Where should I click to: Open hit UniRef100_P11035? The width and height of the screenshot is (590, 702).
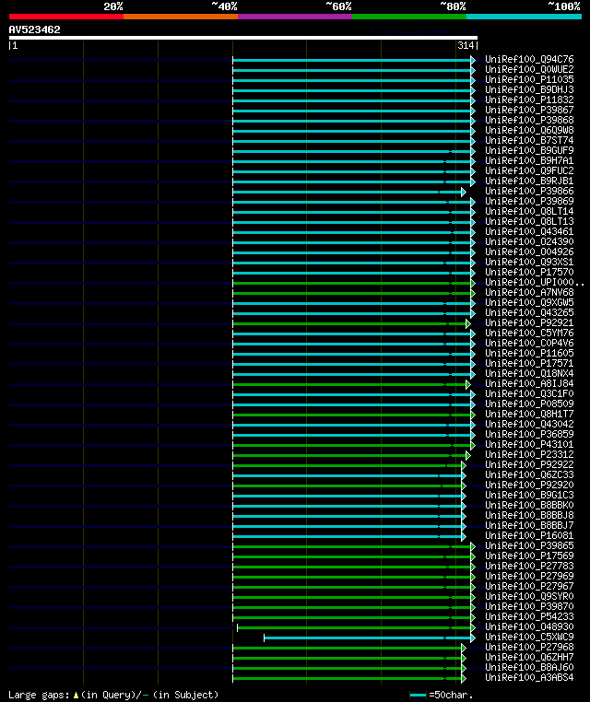coord(529,79)
